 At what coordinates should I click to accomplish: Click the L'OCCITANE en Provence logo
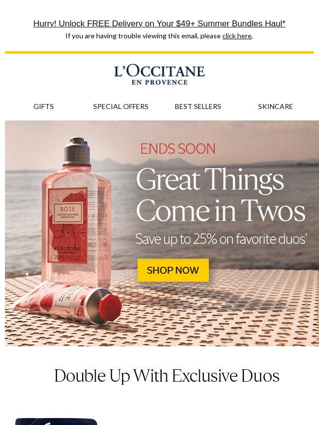(159, 75)
